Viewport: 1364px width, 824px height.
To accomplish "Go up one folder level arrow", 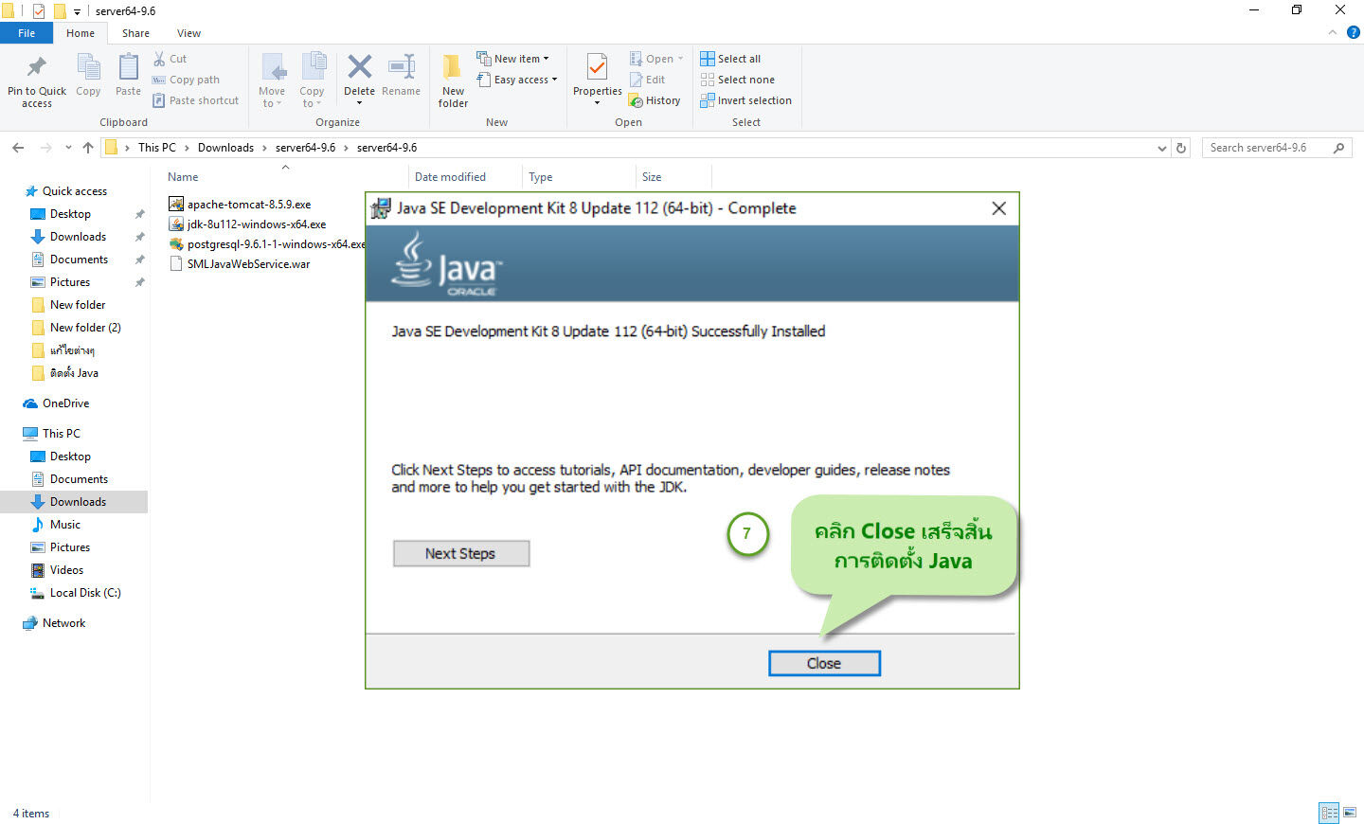I will point(88,148).
